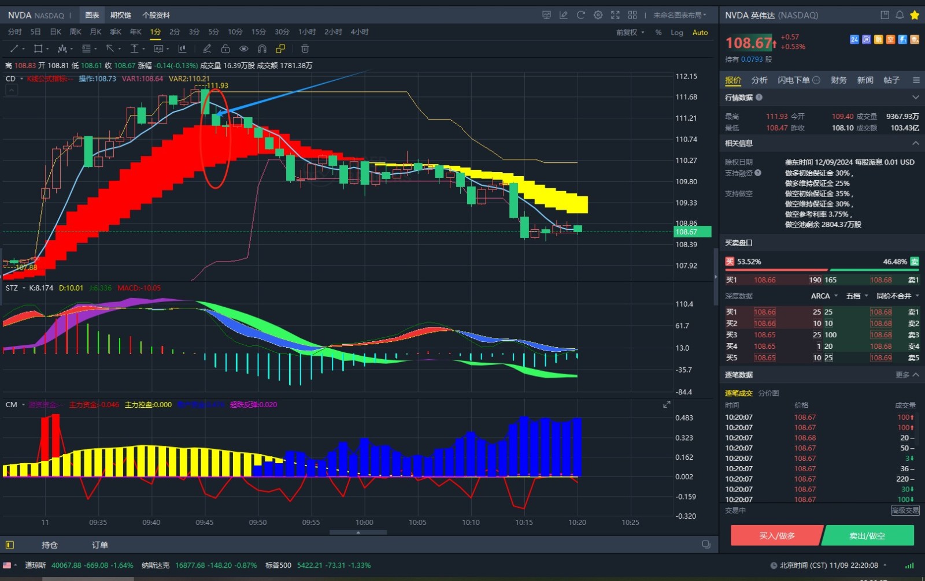Open the 财务 financials tab
Image resolution: width=925 pixels, height=581 pixels.
point(839,80)
